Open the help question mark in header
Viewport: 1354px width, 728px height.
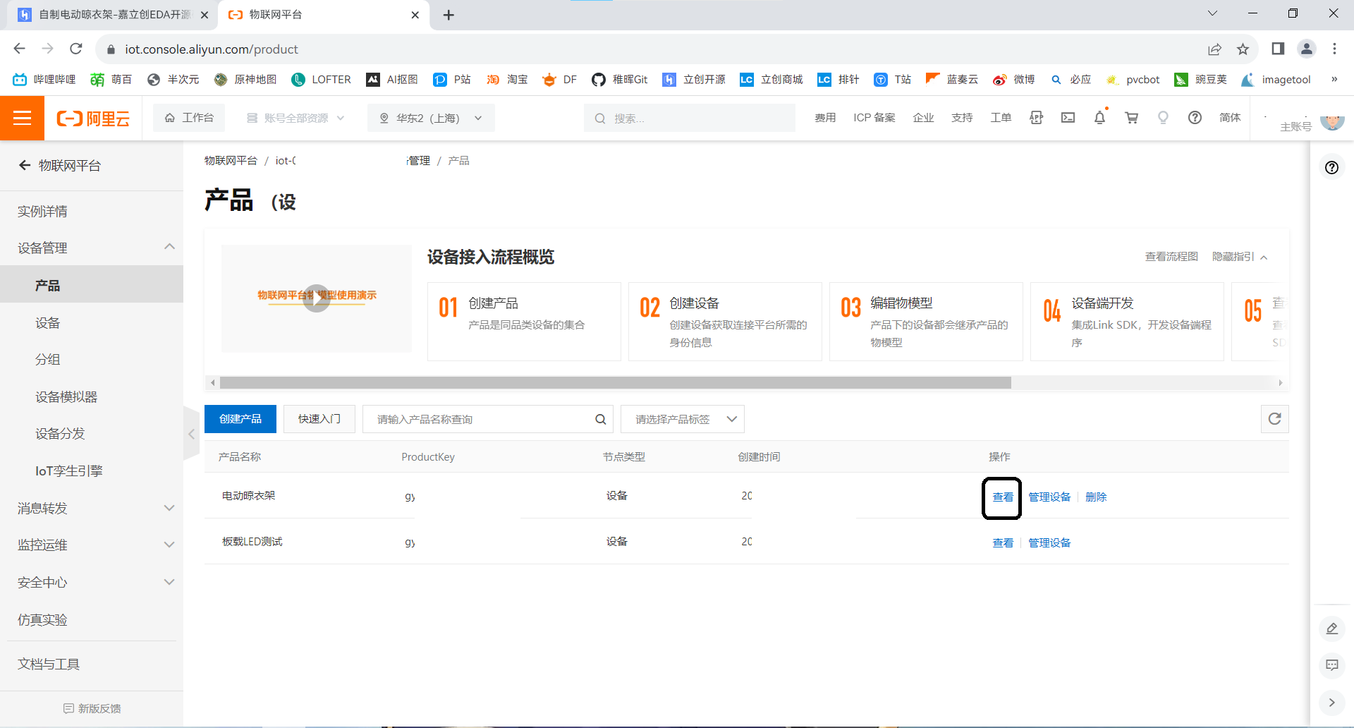1195,118
